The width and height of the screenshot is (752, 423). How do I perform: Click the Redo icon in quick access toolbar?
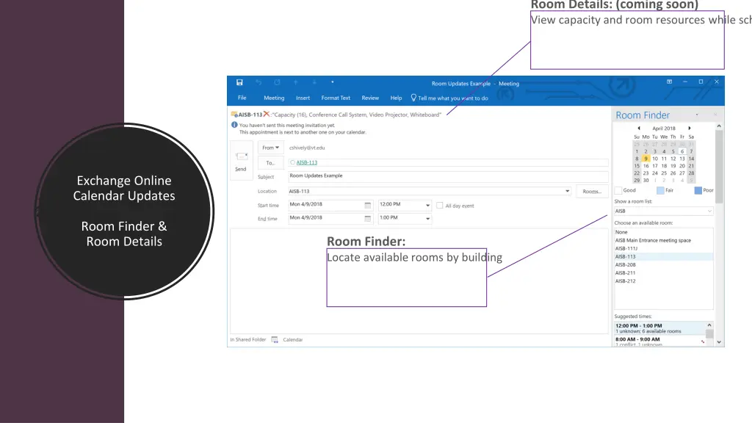click(x=277, y=82)
